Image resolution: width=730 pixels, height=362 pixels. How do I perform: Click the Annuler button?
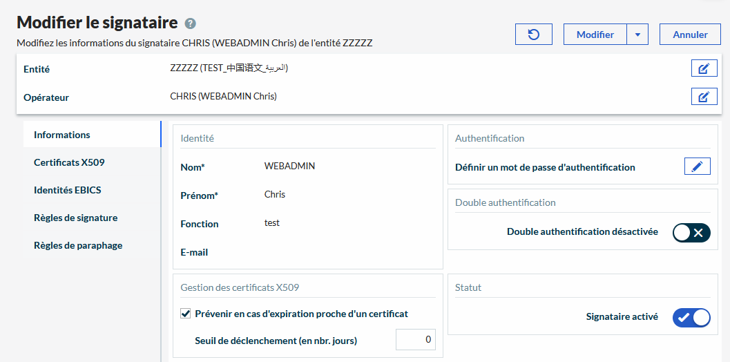click(x=690, y=35)
